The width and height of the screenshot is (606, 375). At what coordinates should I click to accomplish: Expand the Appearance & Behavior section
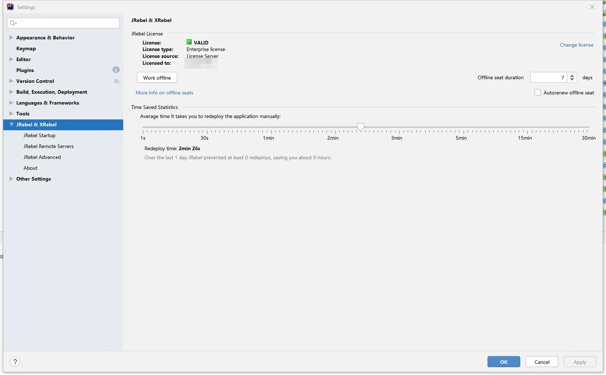click(x=11, y=37)
